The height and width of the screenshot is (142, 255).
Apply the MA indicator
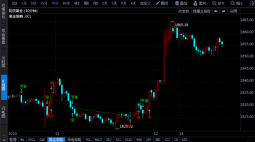coord(22,140)
